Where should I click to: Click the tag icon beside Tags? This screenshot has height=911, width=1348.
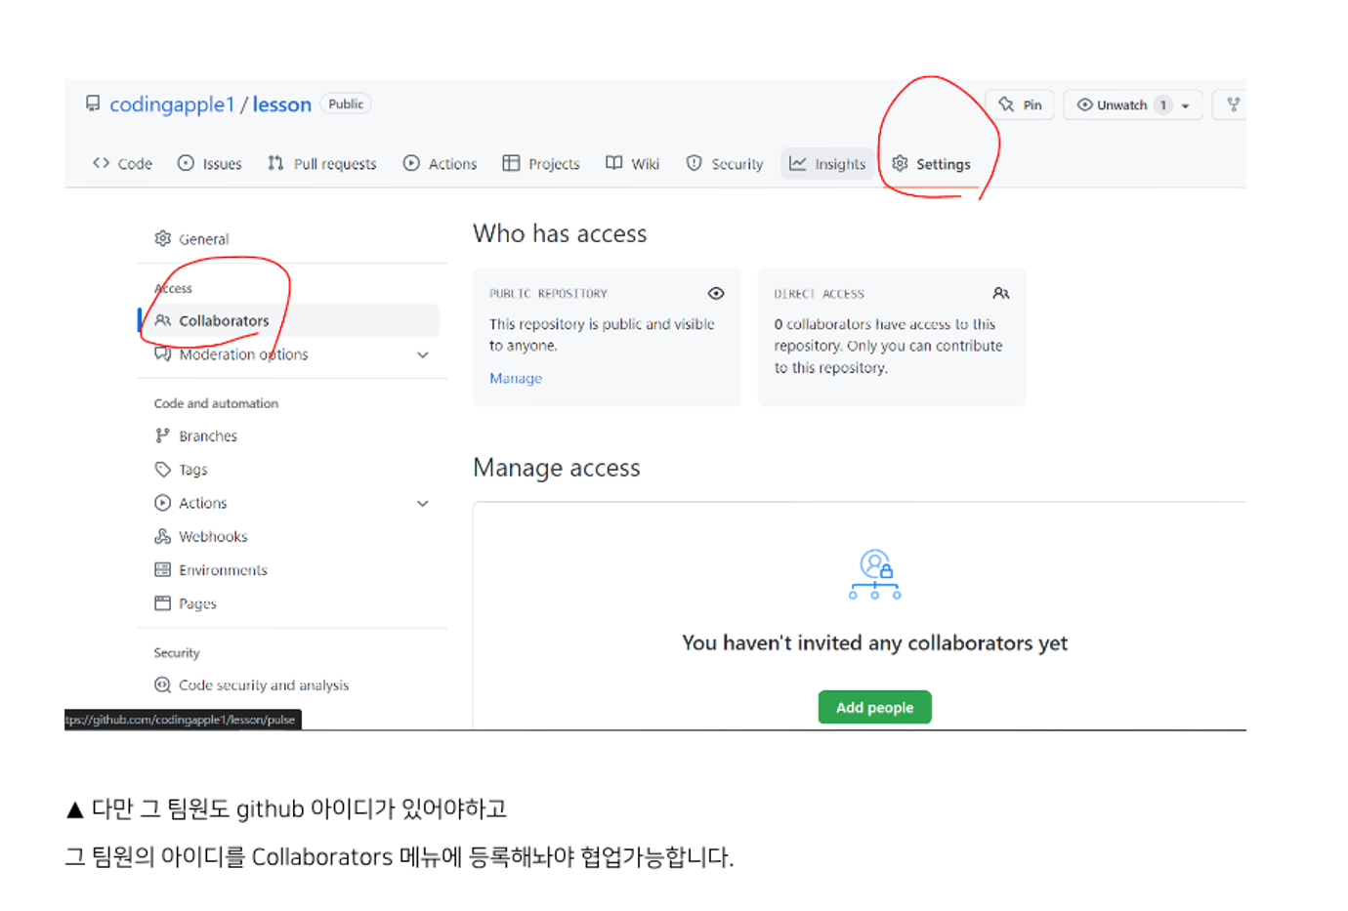tap(163, 470)
